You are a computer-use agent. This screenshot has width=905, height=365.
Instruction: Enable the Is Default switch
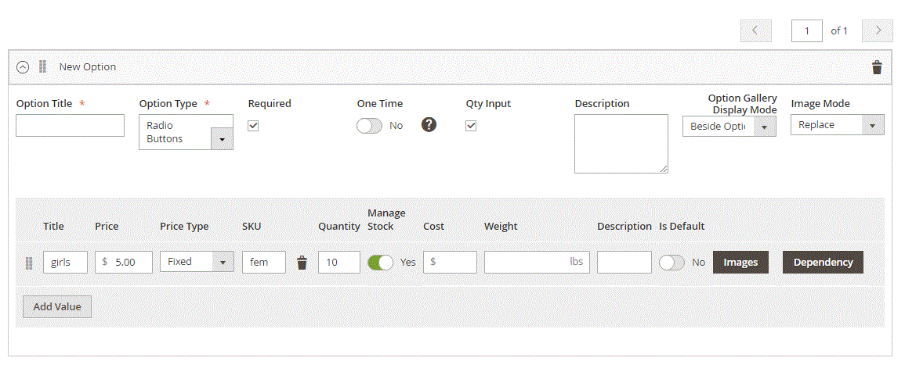coord(672,263)
